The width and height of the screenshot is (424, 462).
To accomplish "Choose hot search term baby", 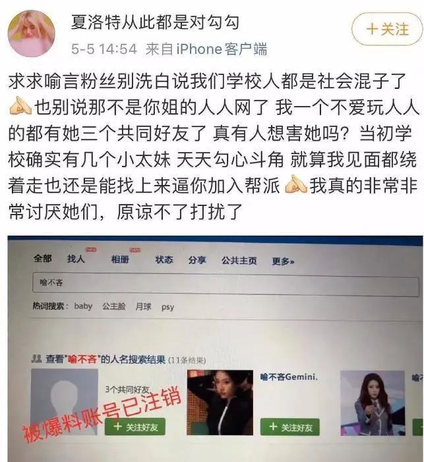I will (83, 306).
